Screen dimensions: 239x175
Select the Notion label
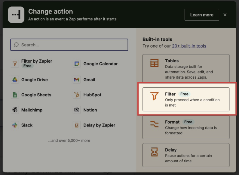tap(90, 110)
